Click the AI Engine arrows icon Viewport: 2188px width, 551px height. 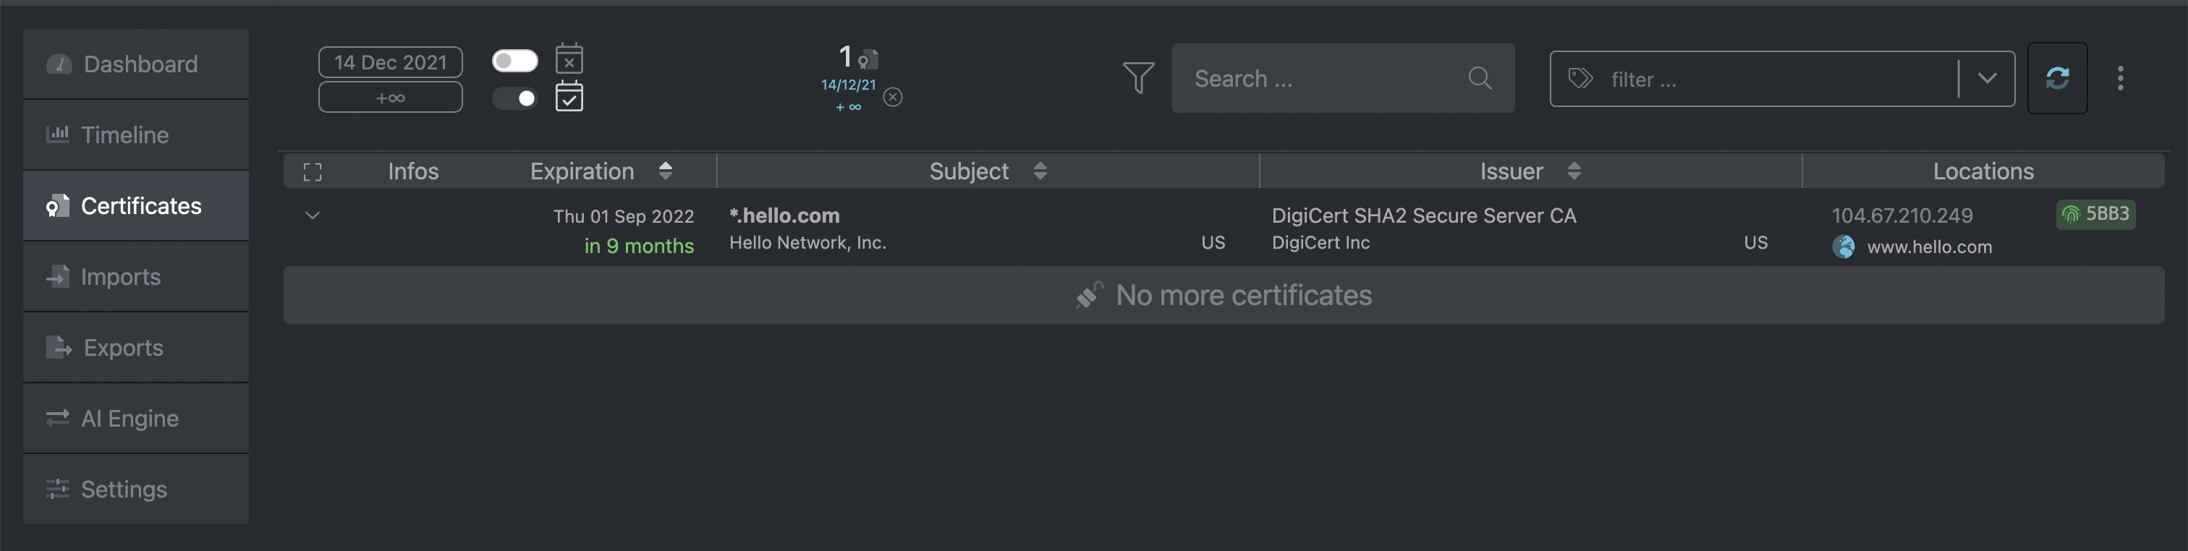click(x=58, y=418)
